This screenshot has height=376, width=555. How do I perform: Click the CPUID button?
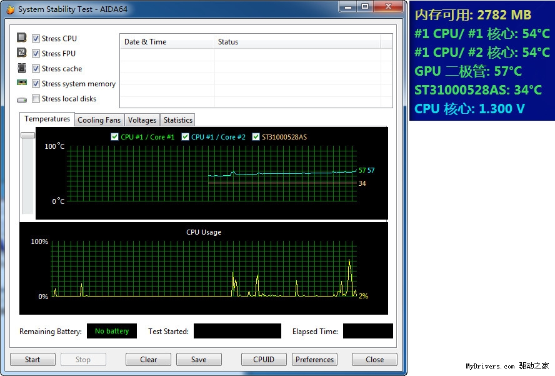[x=264, y=360]
